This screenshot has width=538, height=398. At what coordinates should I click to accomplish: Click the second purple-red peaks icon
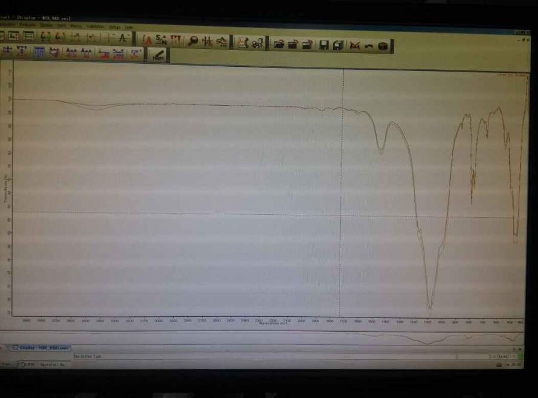[x=86, y=53]
